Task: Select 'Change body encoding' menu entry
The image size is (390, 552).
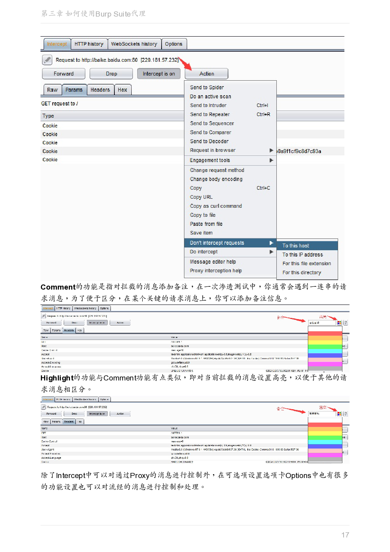Action: (x=230, y=179)
